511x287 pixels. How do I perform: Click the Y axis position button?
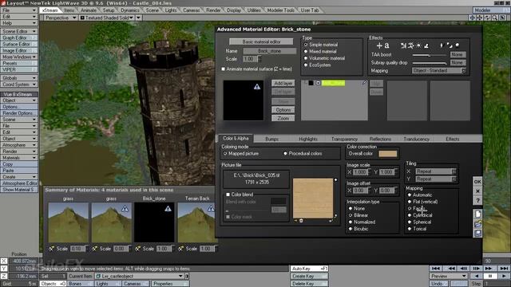[x=4, y=269]
